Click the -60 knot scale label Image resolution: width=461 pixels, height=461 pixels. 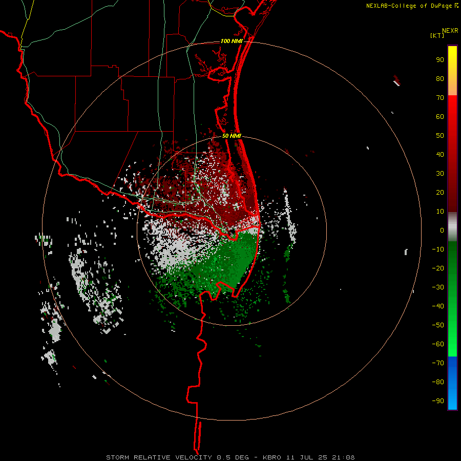tap(438, 344)
